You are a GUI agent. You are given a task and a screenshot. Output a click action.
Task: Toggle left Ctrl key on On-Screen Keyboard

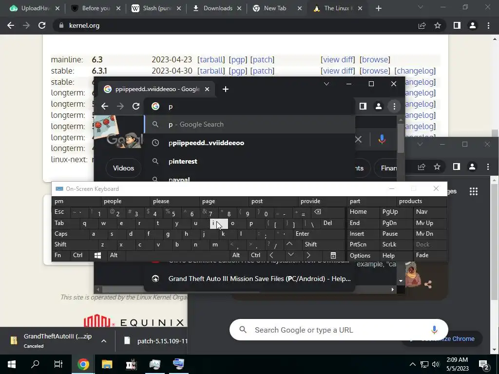tap(79, 255)
